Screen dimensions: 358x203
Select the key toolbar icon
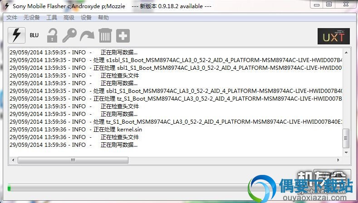(x=69, y=35)
